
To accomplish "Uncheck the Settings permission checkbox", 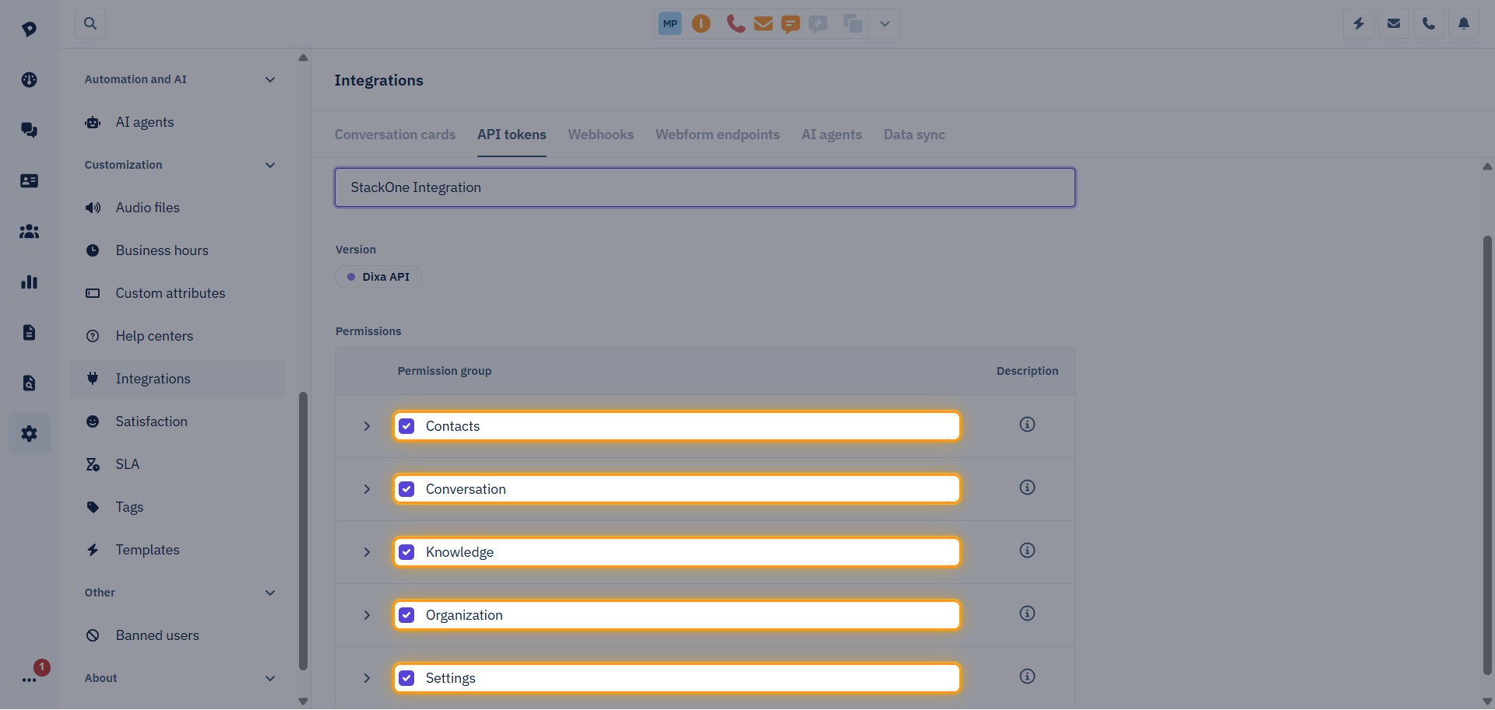I will tap(406, 678).
